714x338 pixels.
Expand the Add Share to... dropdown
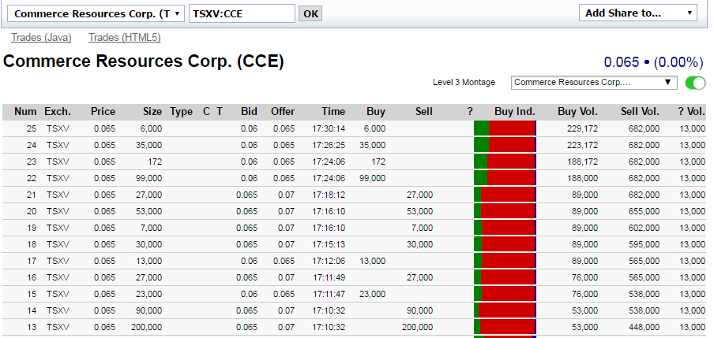pyautogui.click(x=637, y=13)
